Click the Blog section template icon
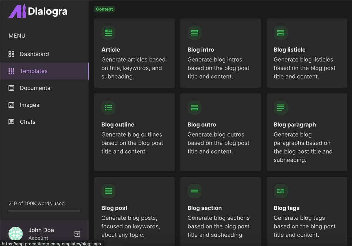The height and width of the screenshot is (246, 352). click(x=194, y=191)
